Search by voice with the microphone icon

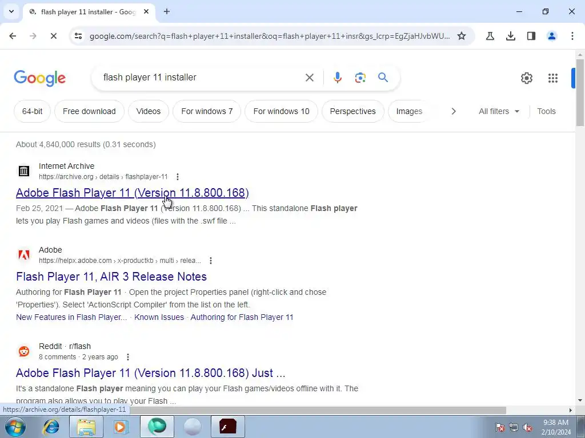click(337, 78)
